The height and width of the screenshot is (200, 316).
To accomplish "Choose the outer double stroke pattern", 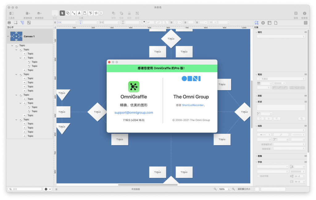I will click(302, 88).
